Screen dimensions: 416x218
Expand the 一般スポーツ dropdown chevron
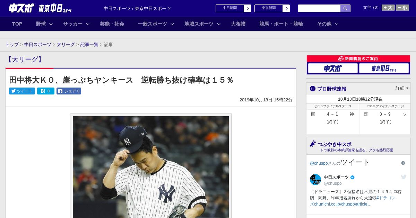[x=172, y=24]
